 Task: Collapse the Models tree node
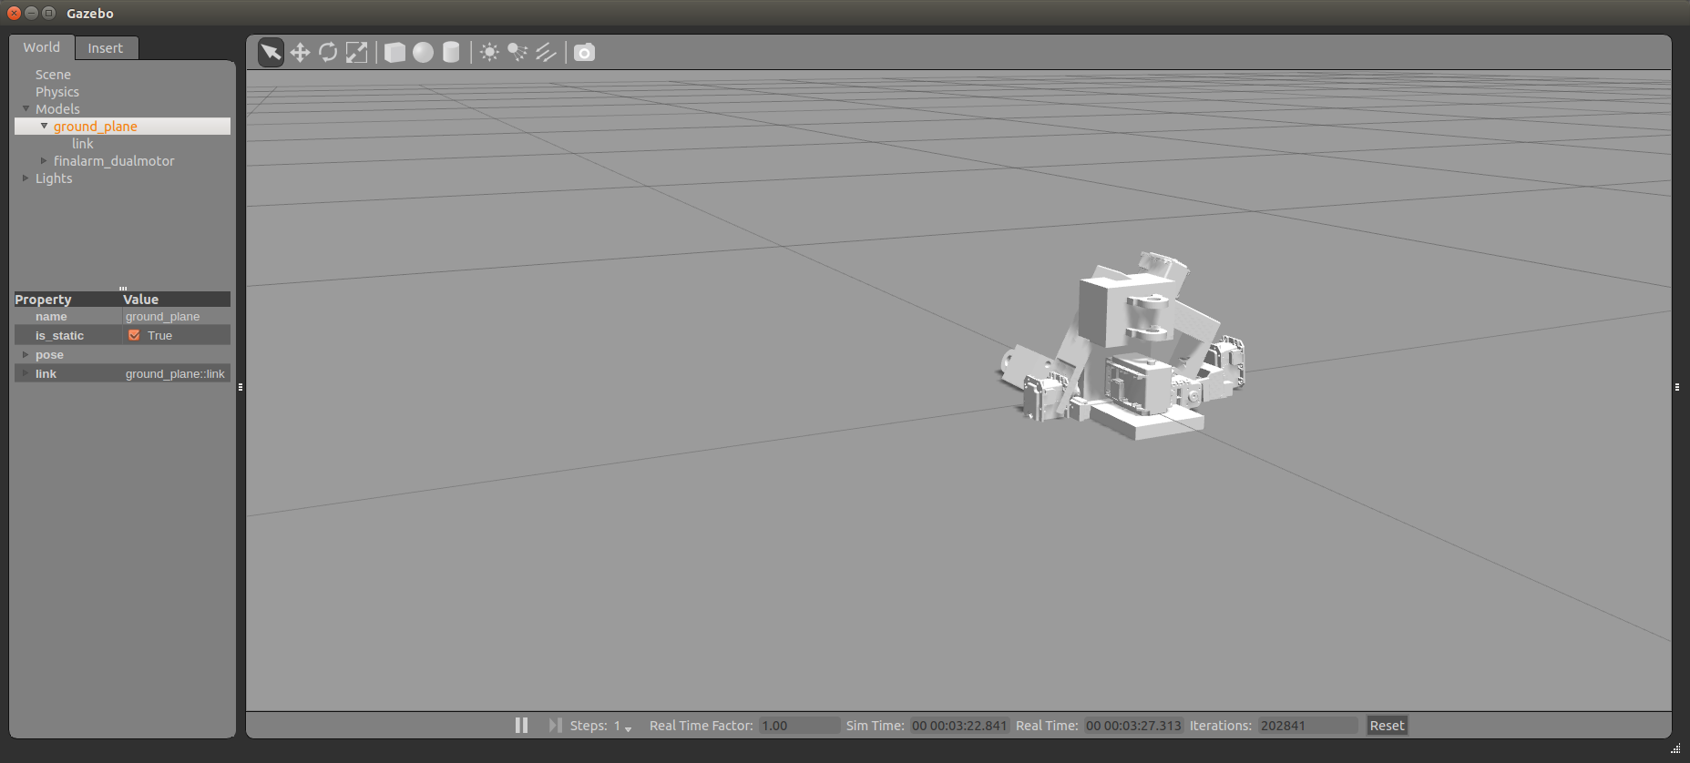26,108
